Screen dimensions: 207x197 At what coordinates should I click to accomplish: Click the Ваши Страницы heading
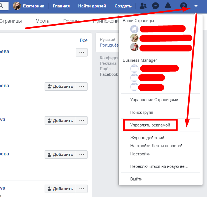click(x=139, y=21)
